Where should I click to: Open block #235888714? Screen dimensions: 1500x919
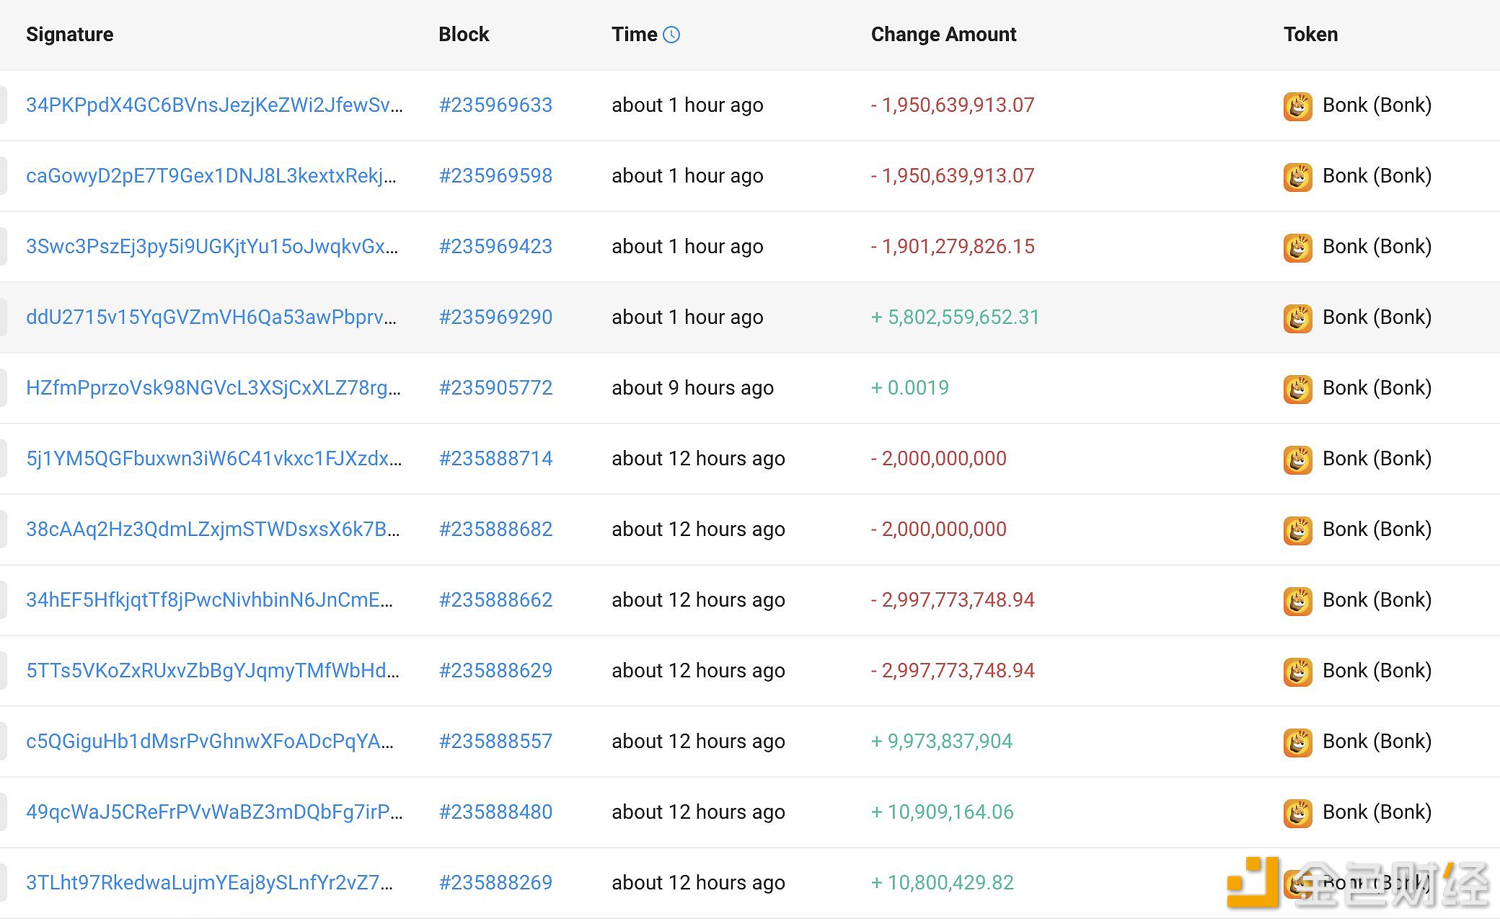point(495,459)
